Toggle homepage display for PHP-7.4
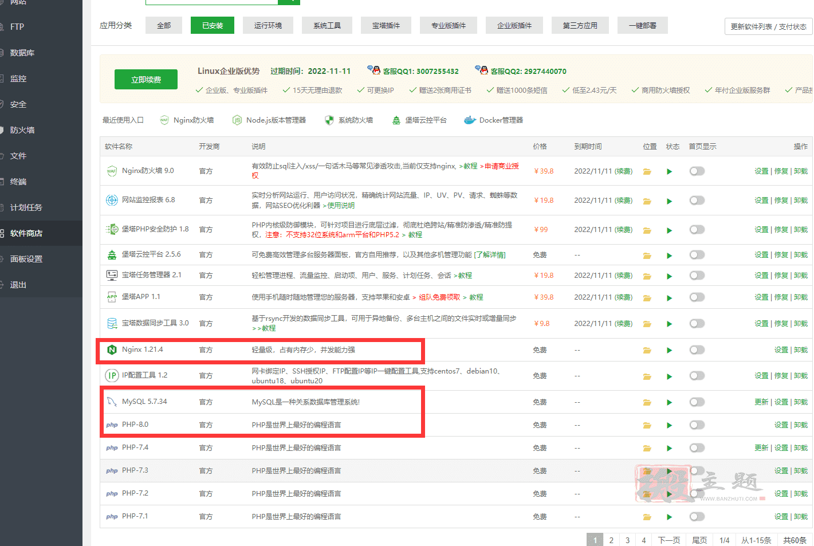Screen dimensions: 814x546 click(x=697, y=448)
